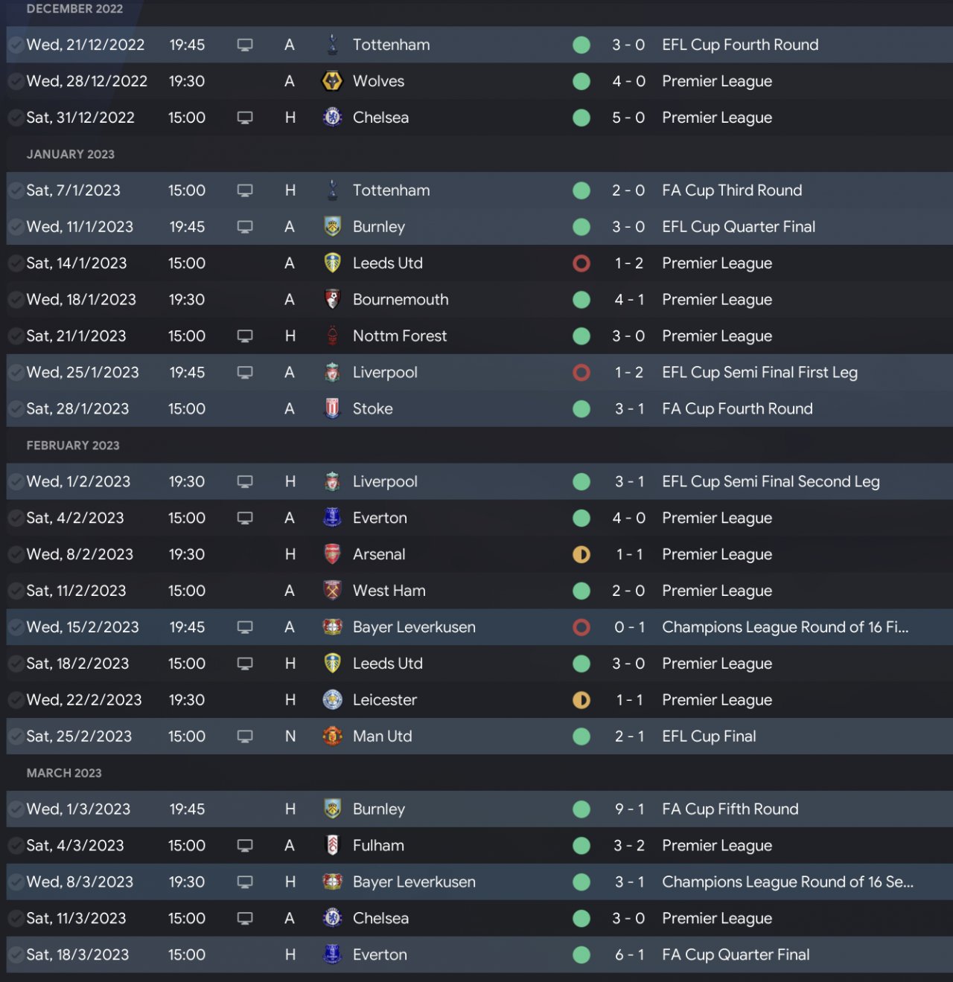
Task: Click the TV icon on the EFL Cup Final row
Action: click(x=245, y=736)
